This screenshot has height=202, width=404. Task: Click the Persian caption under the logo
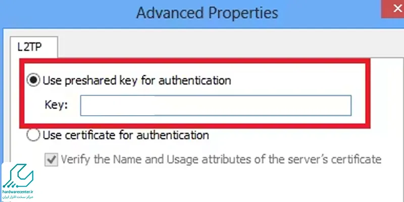coord(18,197)
